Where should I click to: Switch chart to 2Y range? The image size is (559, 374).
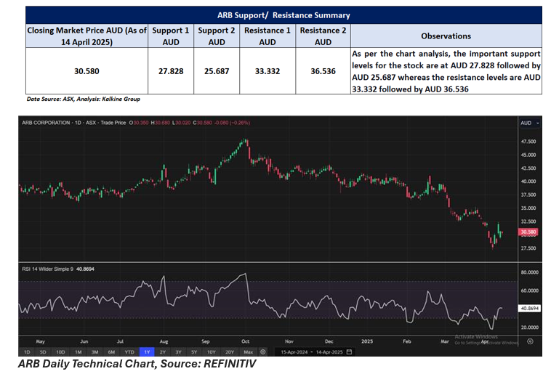[163, 352]
